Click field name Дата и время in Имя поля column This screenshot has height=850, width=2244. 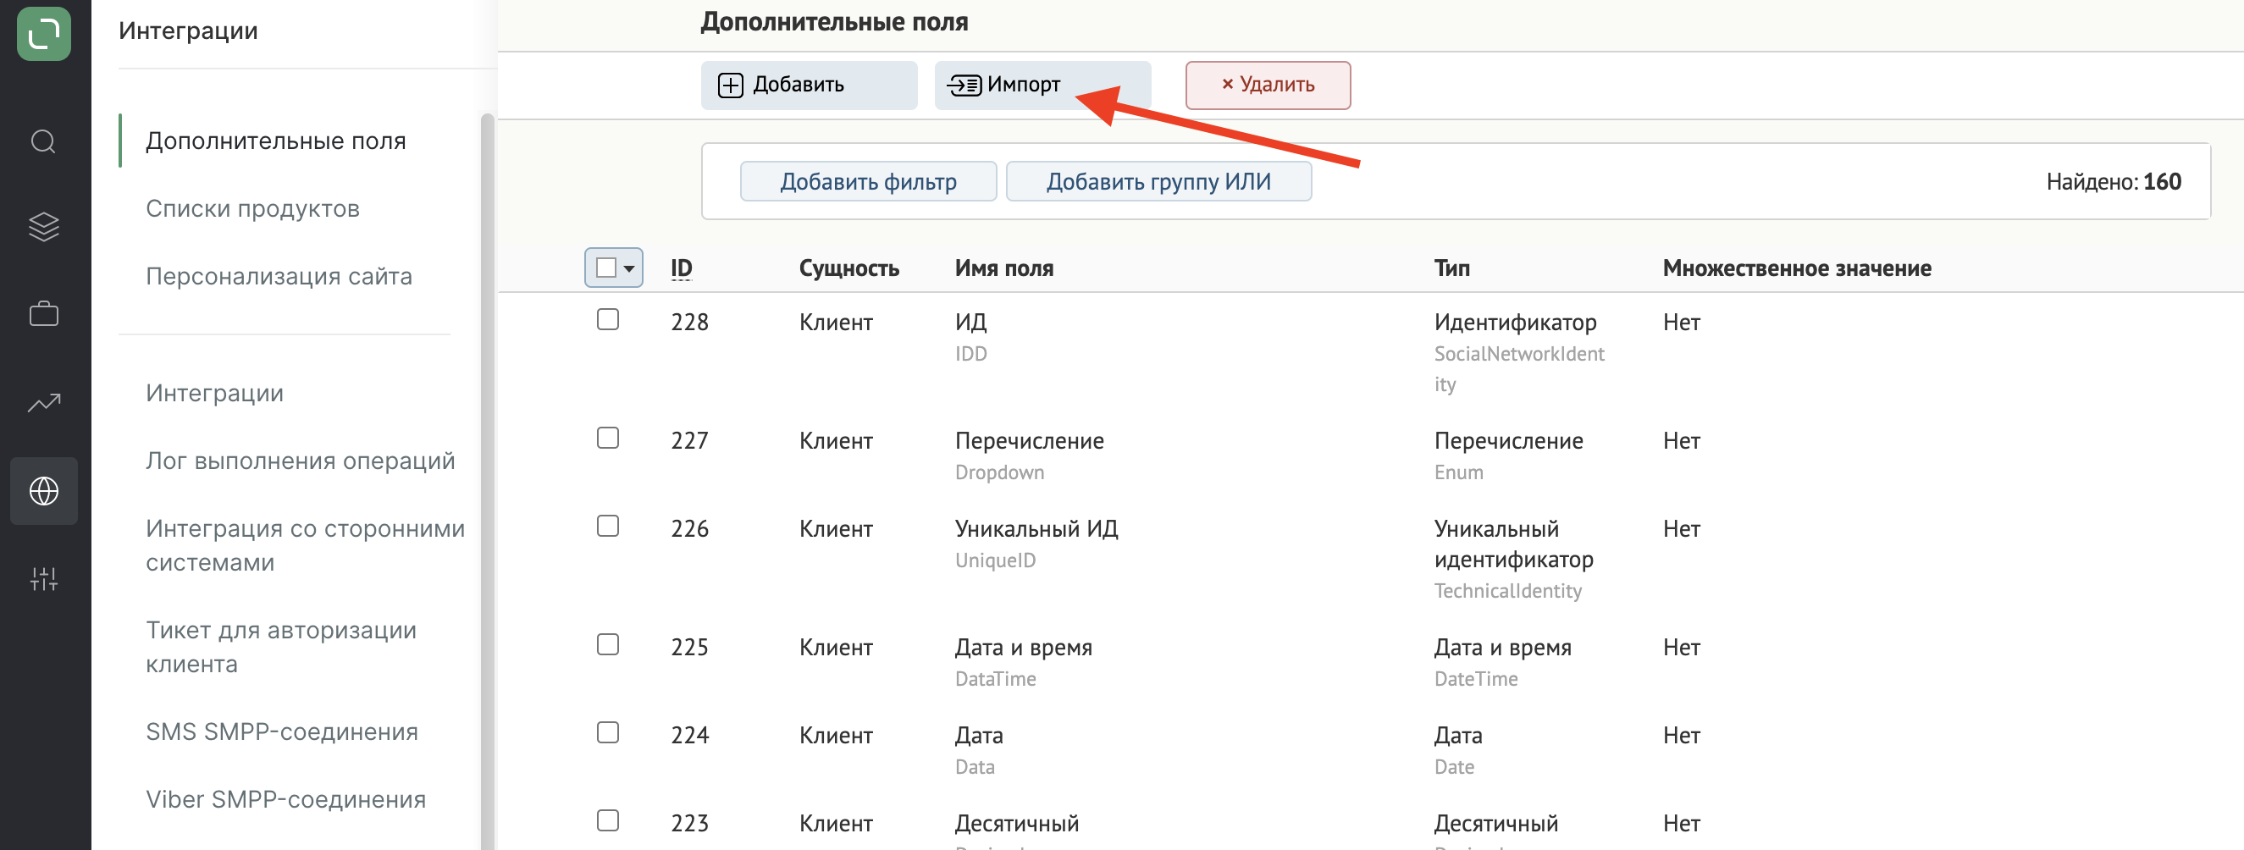pyautogui.click(x=1023, y=647)
